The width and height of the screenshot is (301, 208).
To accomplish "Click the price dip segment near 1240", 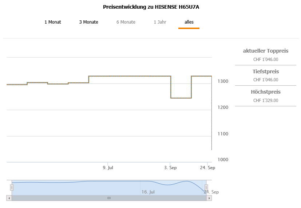I will [181, 98].
